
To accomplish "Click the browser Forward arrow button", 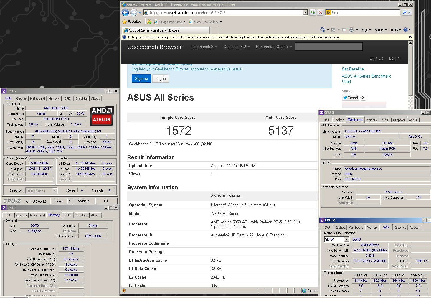I will coord(133,12).
